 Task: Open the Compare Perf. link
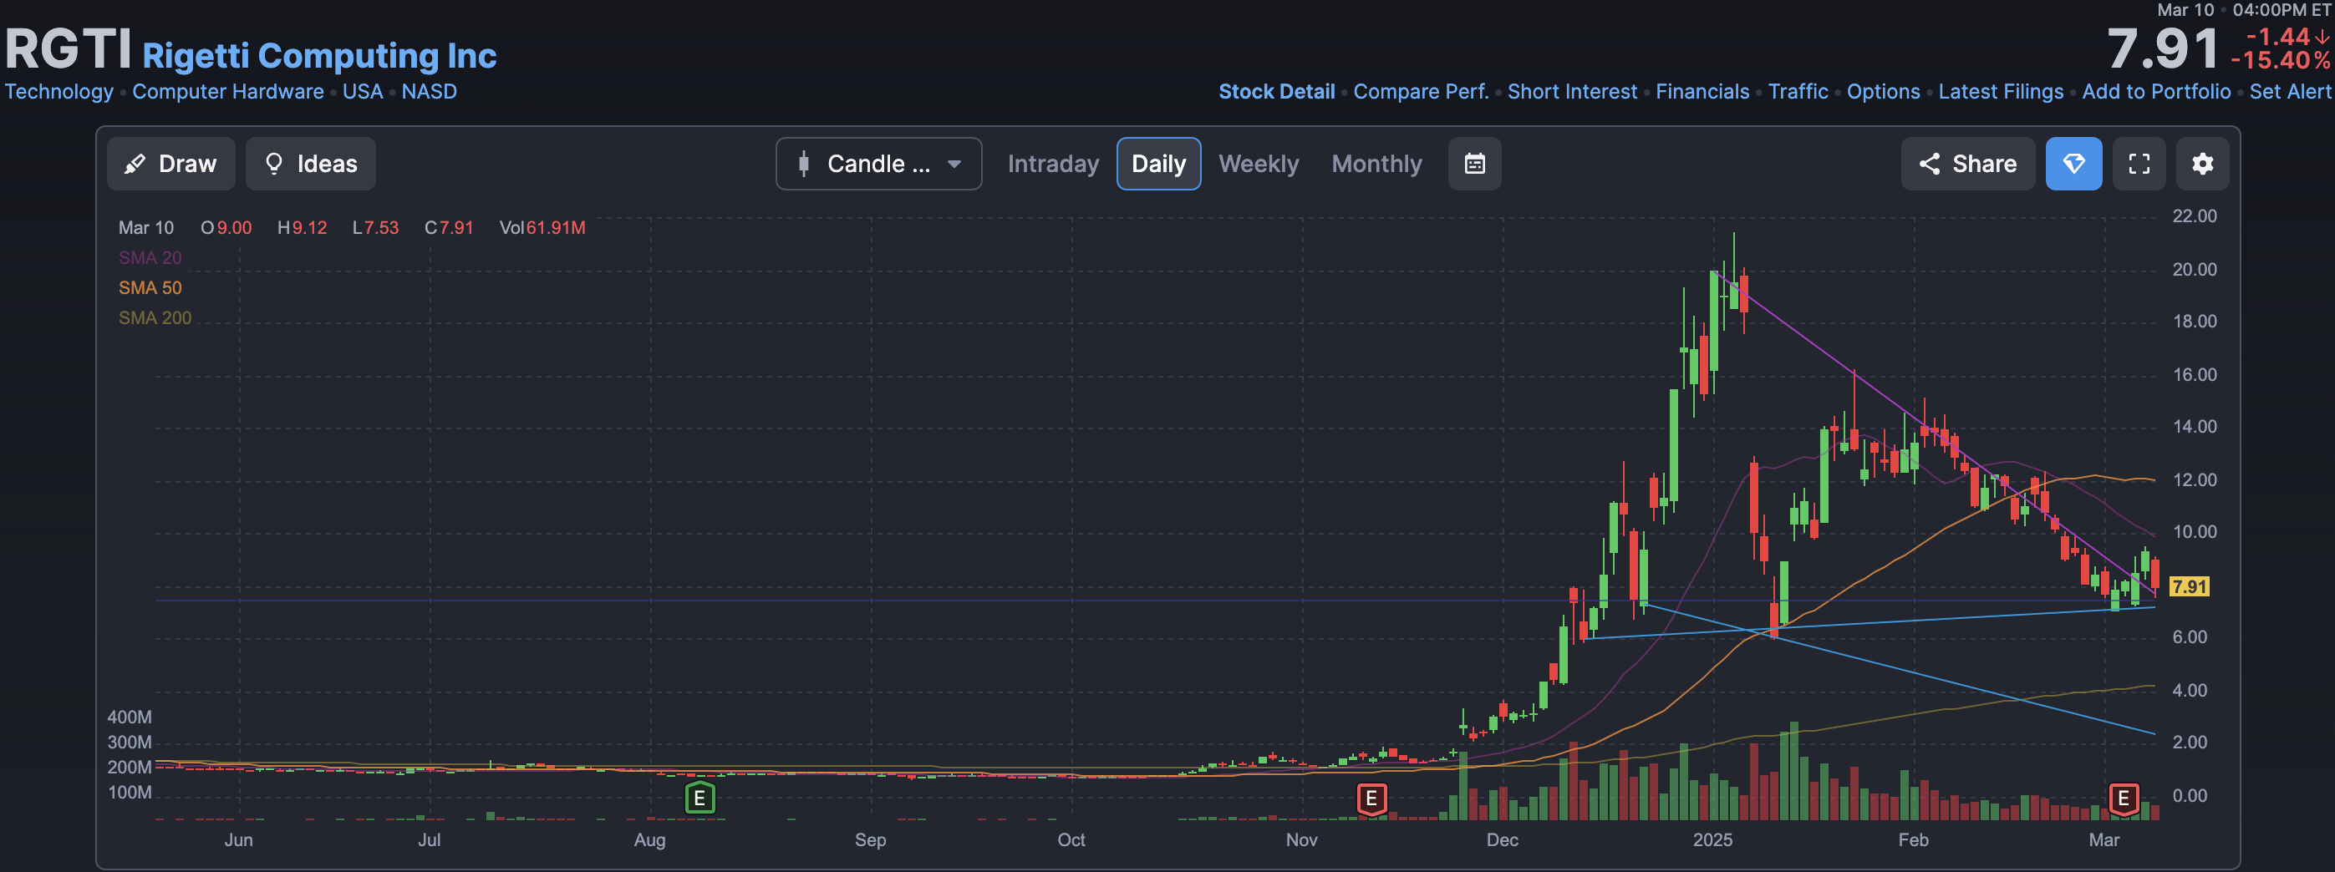[1421, 91]
